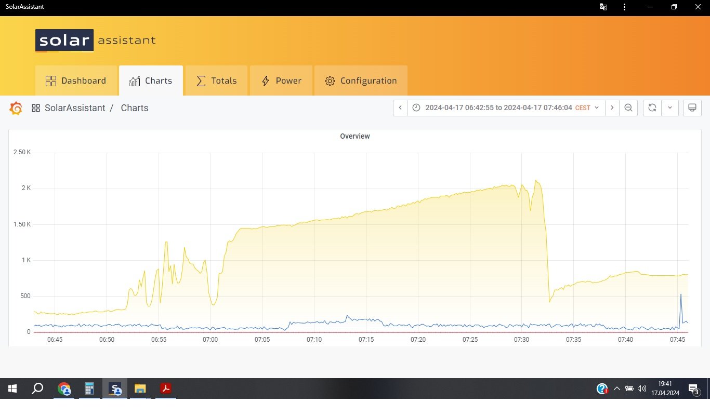Shift time range backward
This screenshot has width=710, height=416.
point(400,108)
